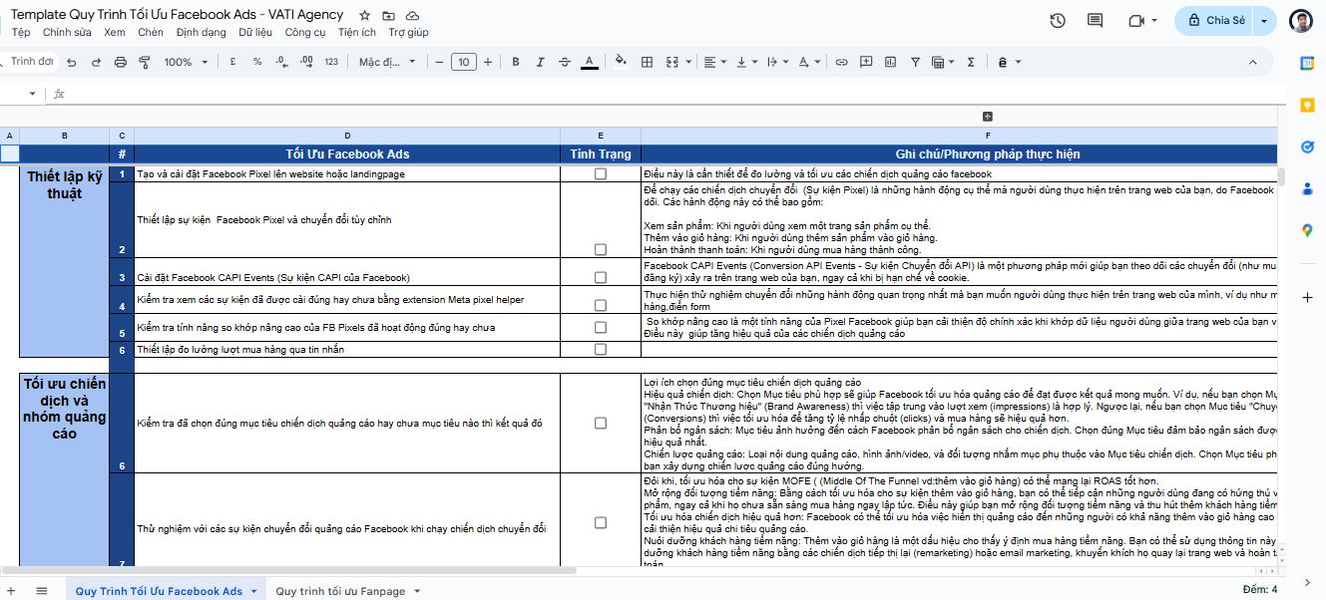This screenshot has width=1326, height=600.
Task: Tick checkbox for 'Thử nghiệm với các sự kiện' row
Action: (x=601, y=522)
